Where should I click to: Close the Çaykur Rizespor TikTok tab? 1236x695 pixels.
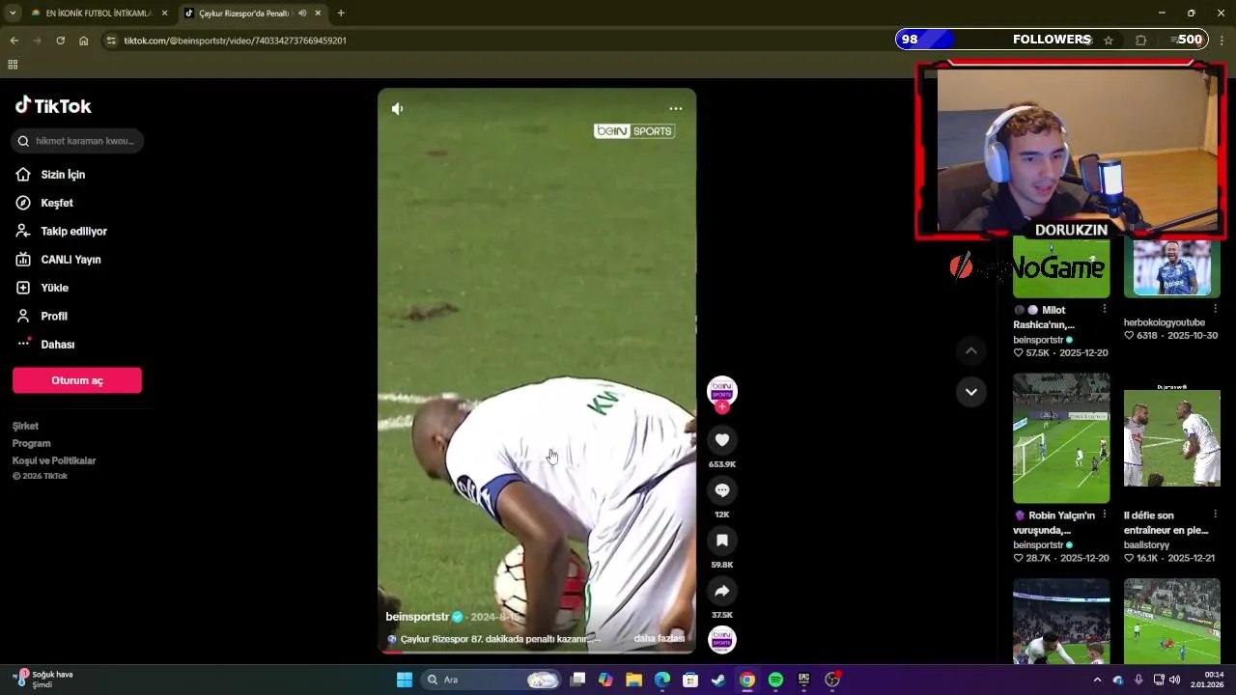tap(319, 14)
